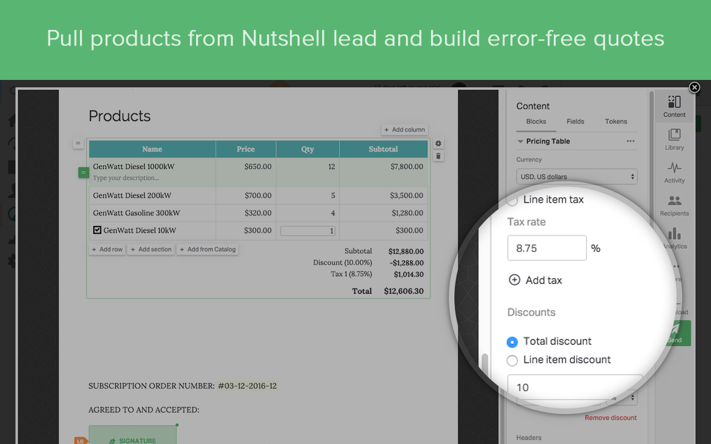Click the #03-12-2016-12 order number token
The height and width of the screenshot is (444, 711).
point(247,386)
